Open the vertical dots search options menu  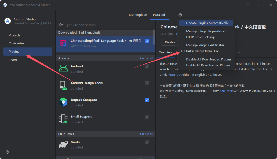[150, 25]
